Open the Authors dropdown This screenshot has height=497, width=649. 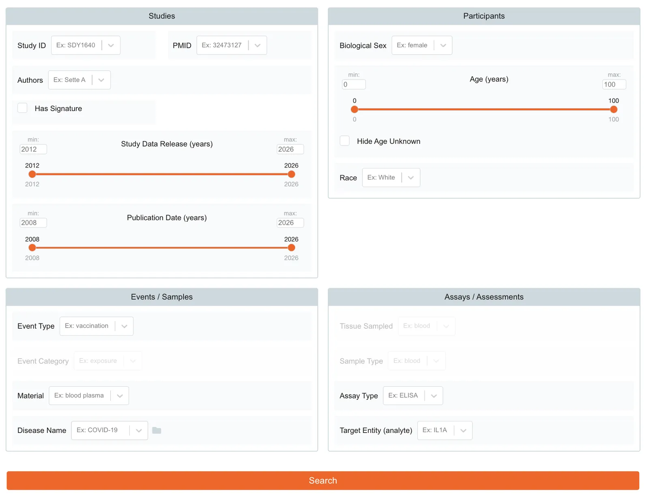[101, 80]
